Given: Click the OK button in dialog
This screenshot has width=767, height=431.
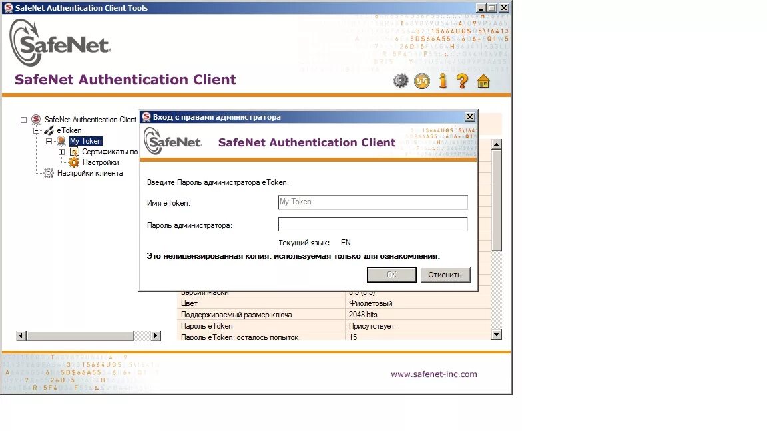Looking at the screenshot, I should coord(391,275).
